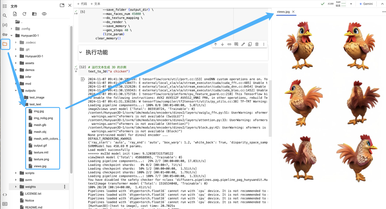Refresh the file browser listing
The image size is (386, 209).
[24, 14]
